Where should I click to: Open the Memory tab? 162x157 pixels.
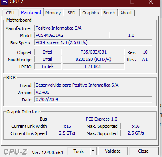tap(53, 13)
